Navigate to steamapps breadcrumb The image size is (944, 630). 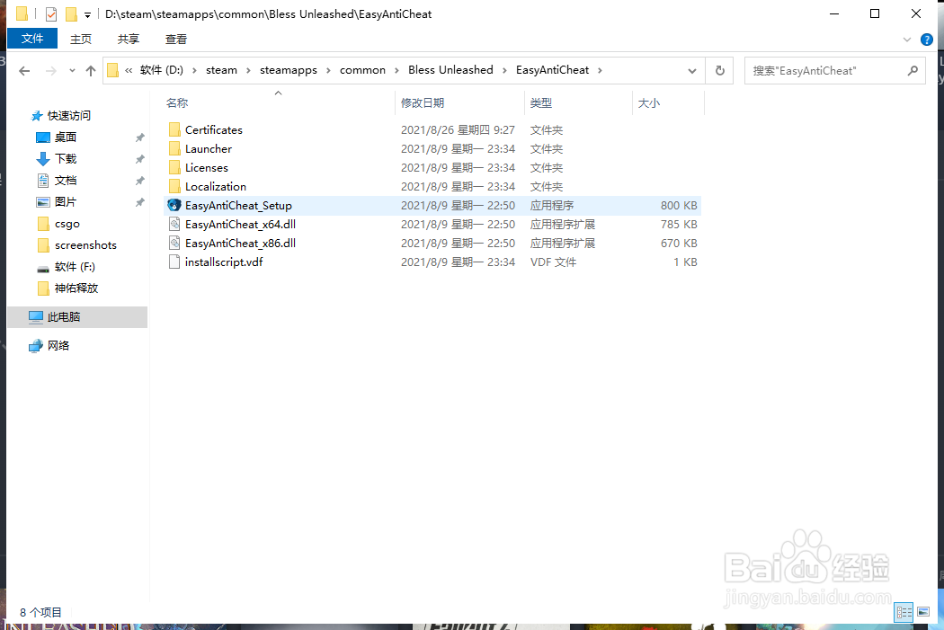(x=289, y=70)
